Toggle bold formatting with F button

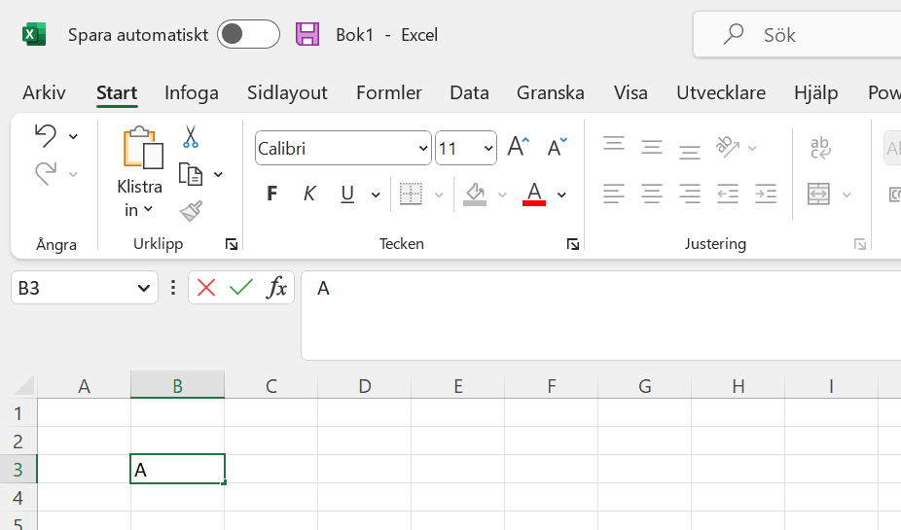tap(272, 194)
